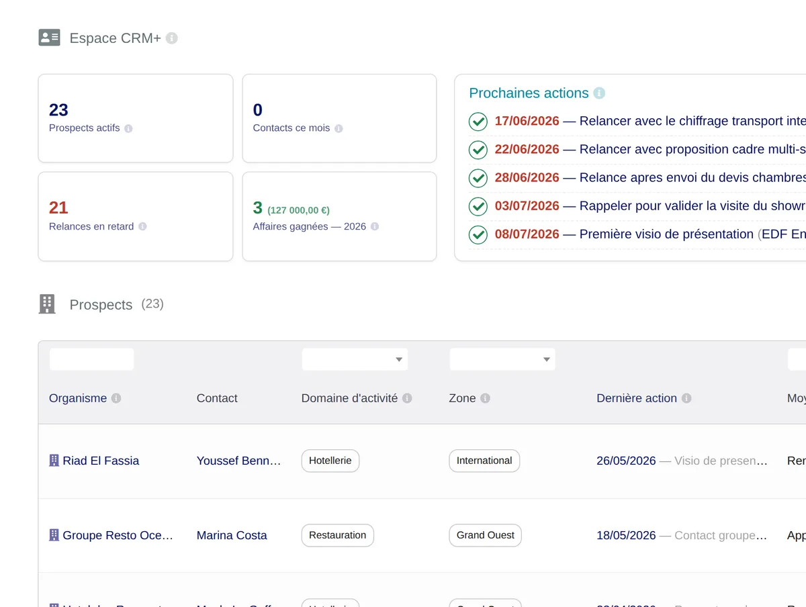Show info for Affaires gagnées — 2026

(x=375, y=226)
